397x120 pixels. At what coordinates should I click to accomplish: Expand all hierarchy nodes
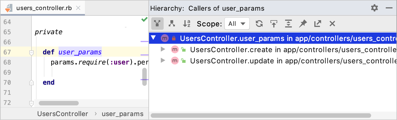point(288,24)
